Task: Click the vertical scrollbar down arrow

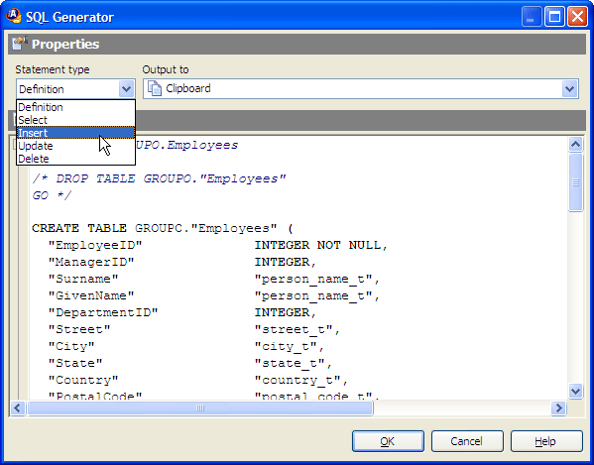Action: (575, 391)
